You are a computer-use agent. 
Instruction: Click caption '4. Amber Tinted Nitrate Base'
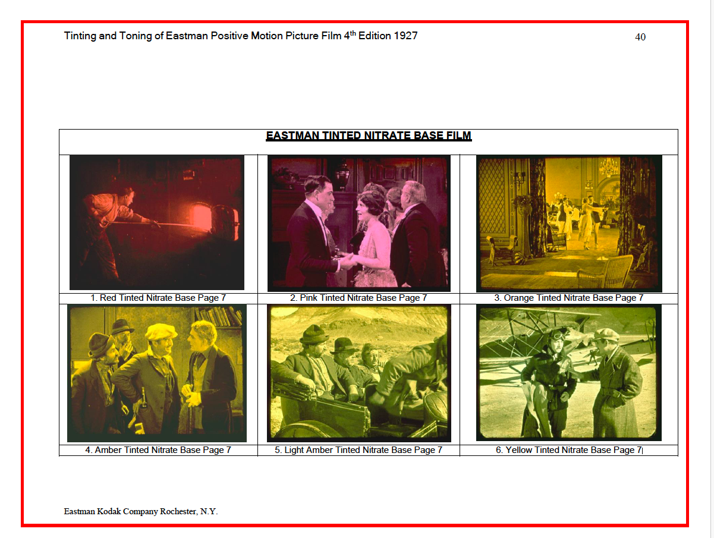point(158,450)
